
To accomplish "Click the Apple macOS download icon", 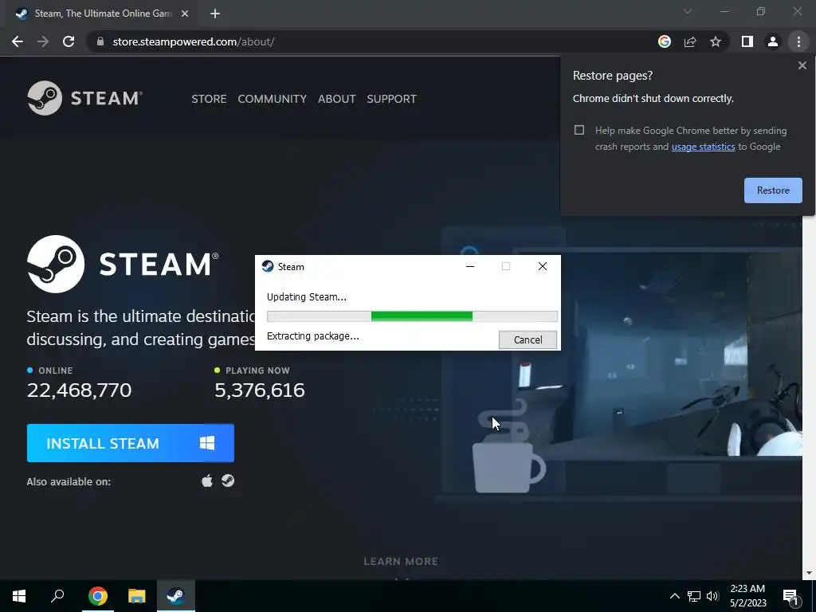I will [x=207, y=481].
